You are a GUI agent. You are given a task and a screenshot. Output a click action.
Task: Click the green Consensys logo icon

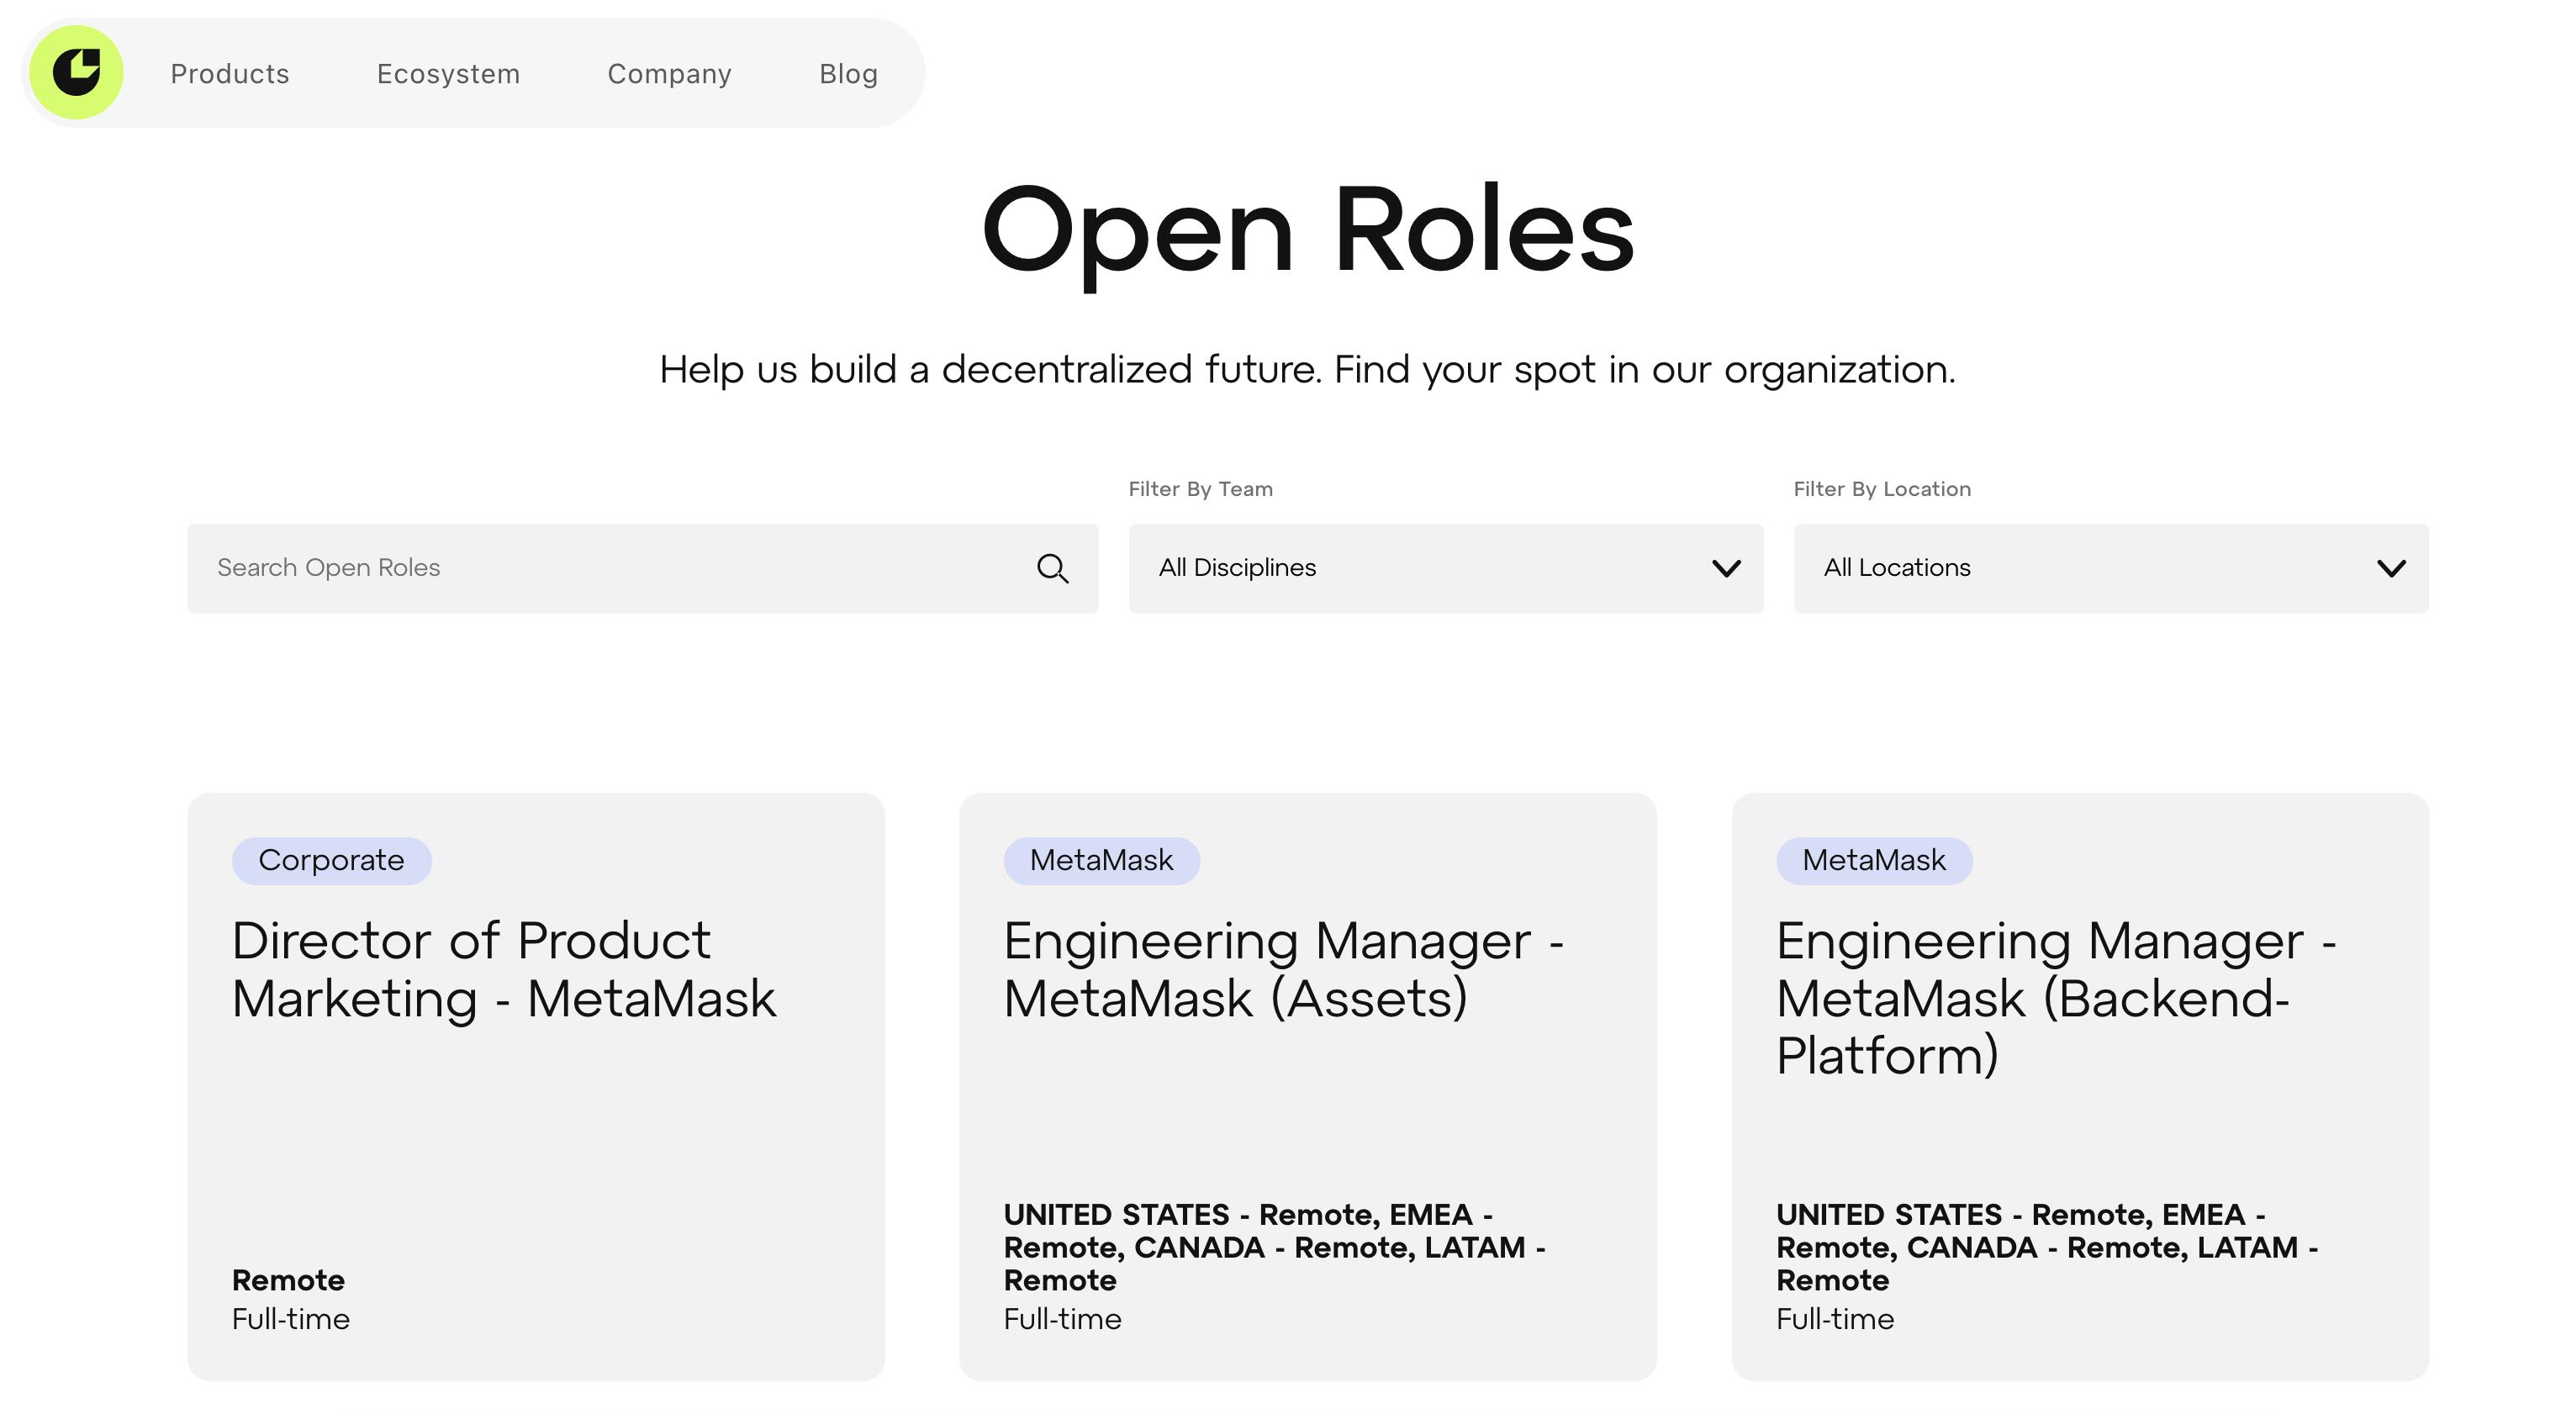(76, 72)
